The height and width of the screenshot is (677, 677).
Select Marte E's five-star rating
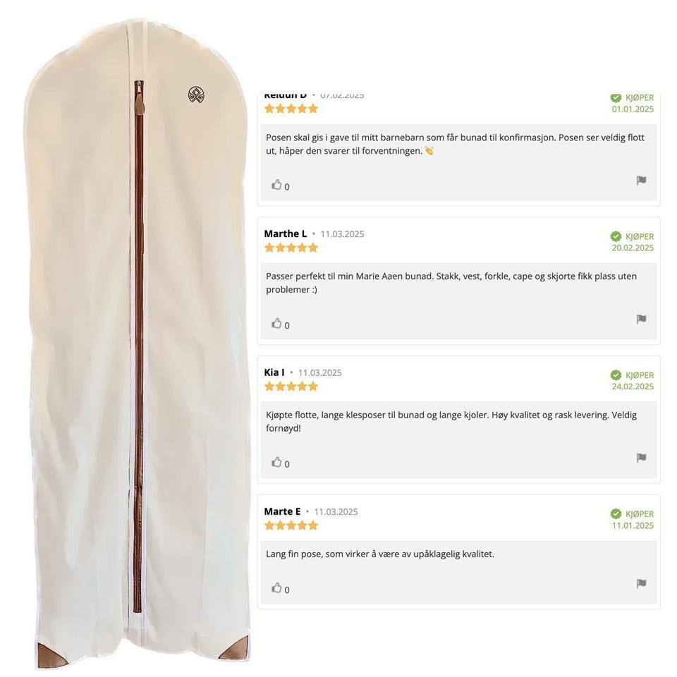coord(291,525)
